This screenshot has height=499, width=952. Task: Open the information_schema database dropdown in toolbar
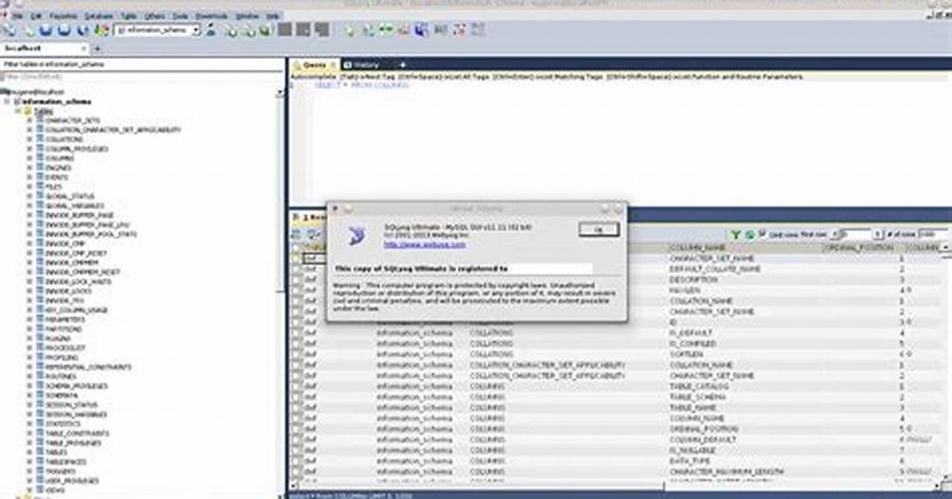[158, 29]
